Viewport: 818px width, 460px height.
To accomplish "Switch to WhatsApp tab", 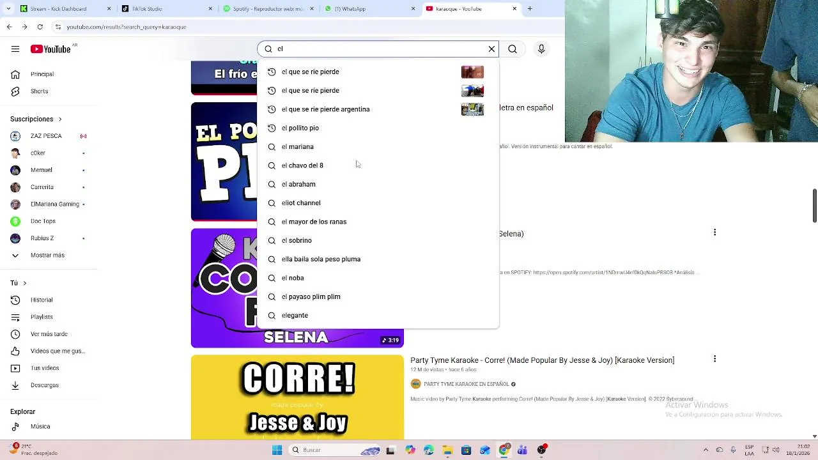I will point(369,9).
